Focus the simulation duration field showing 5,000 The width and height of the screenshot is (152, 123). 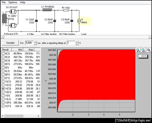pyautogui.click(x=29, y=43)
